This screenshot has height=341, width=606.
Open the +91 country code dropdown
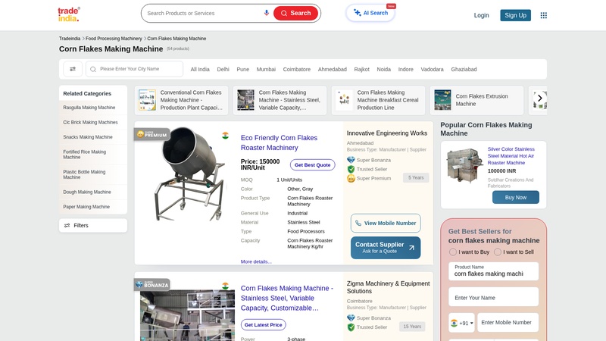tap(462, 323)
